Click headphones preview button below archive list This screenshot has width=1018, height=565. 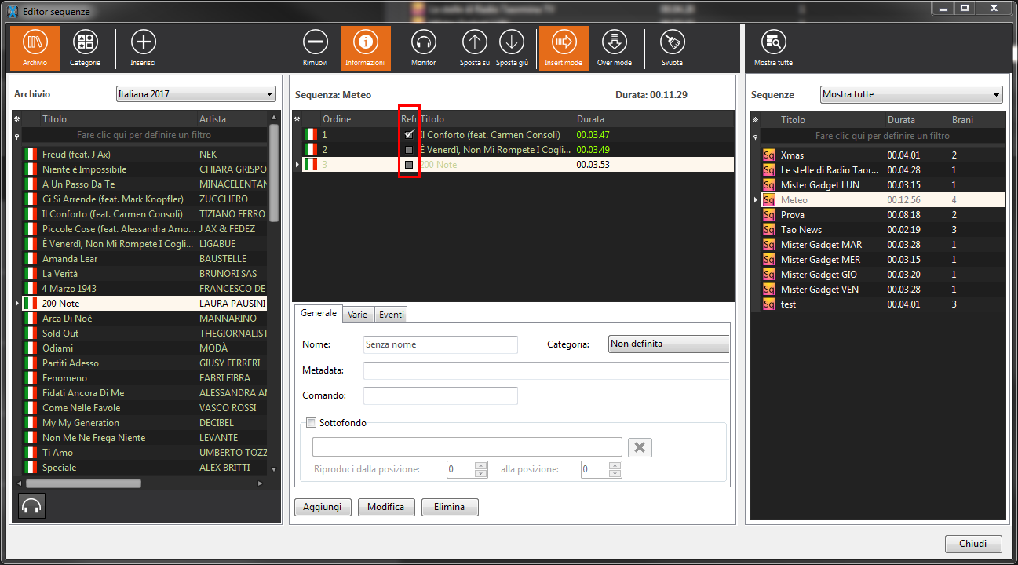click(x=31, y=506)
